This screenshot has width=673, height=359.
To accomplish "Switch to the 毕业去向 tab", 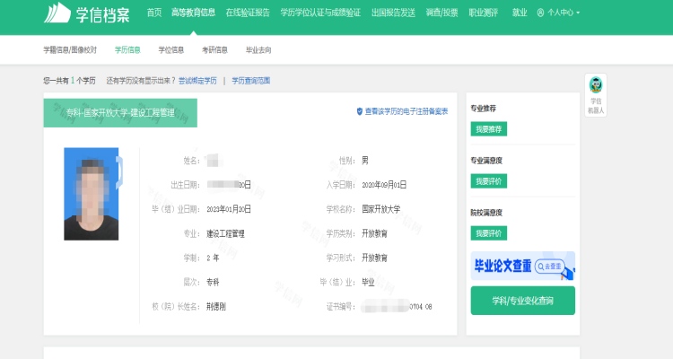I will [x=258, y=49].
